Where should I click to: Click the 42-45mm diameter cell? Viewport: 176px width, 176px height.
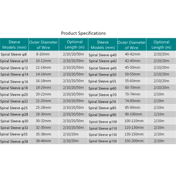[x=132, y=61]
